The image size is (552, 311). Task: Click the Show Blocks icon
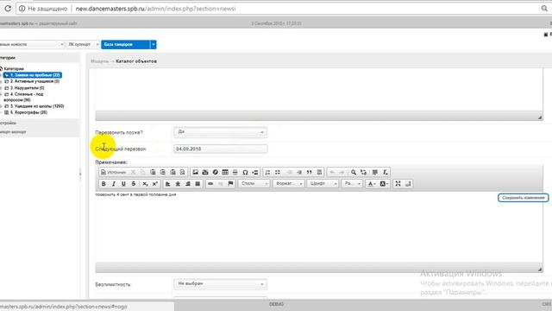(408, 184)
